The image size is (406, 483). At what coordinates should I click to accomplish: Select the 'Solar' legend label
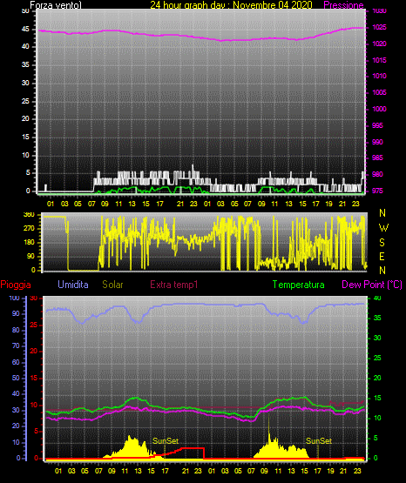click(112, 285)
